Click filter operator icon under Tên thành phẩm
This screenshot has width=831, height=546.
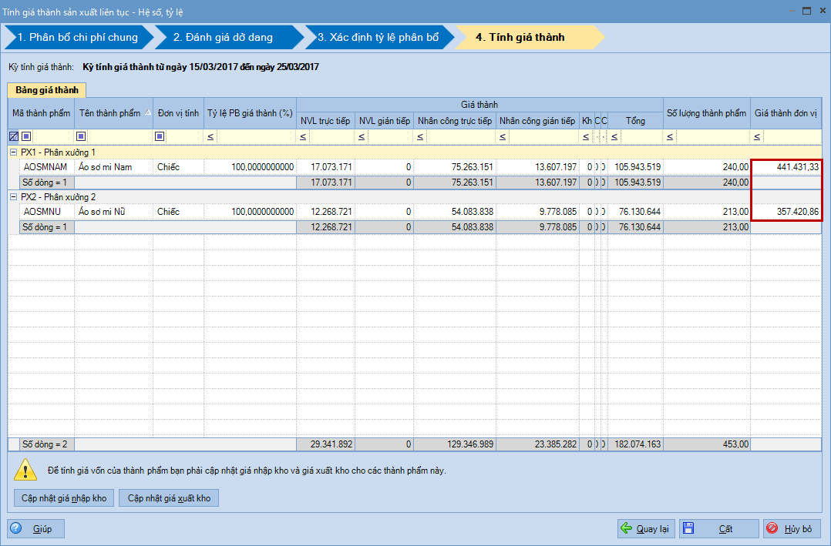click(x=81, y=136)
